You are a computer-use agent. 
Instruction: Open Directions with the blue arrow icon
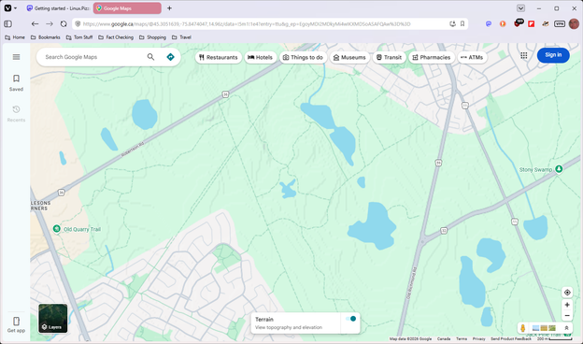pyautogui.click(x=170, y=57)
